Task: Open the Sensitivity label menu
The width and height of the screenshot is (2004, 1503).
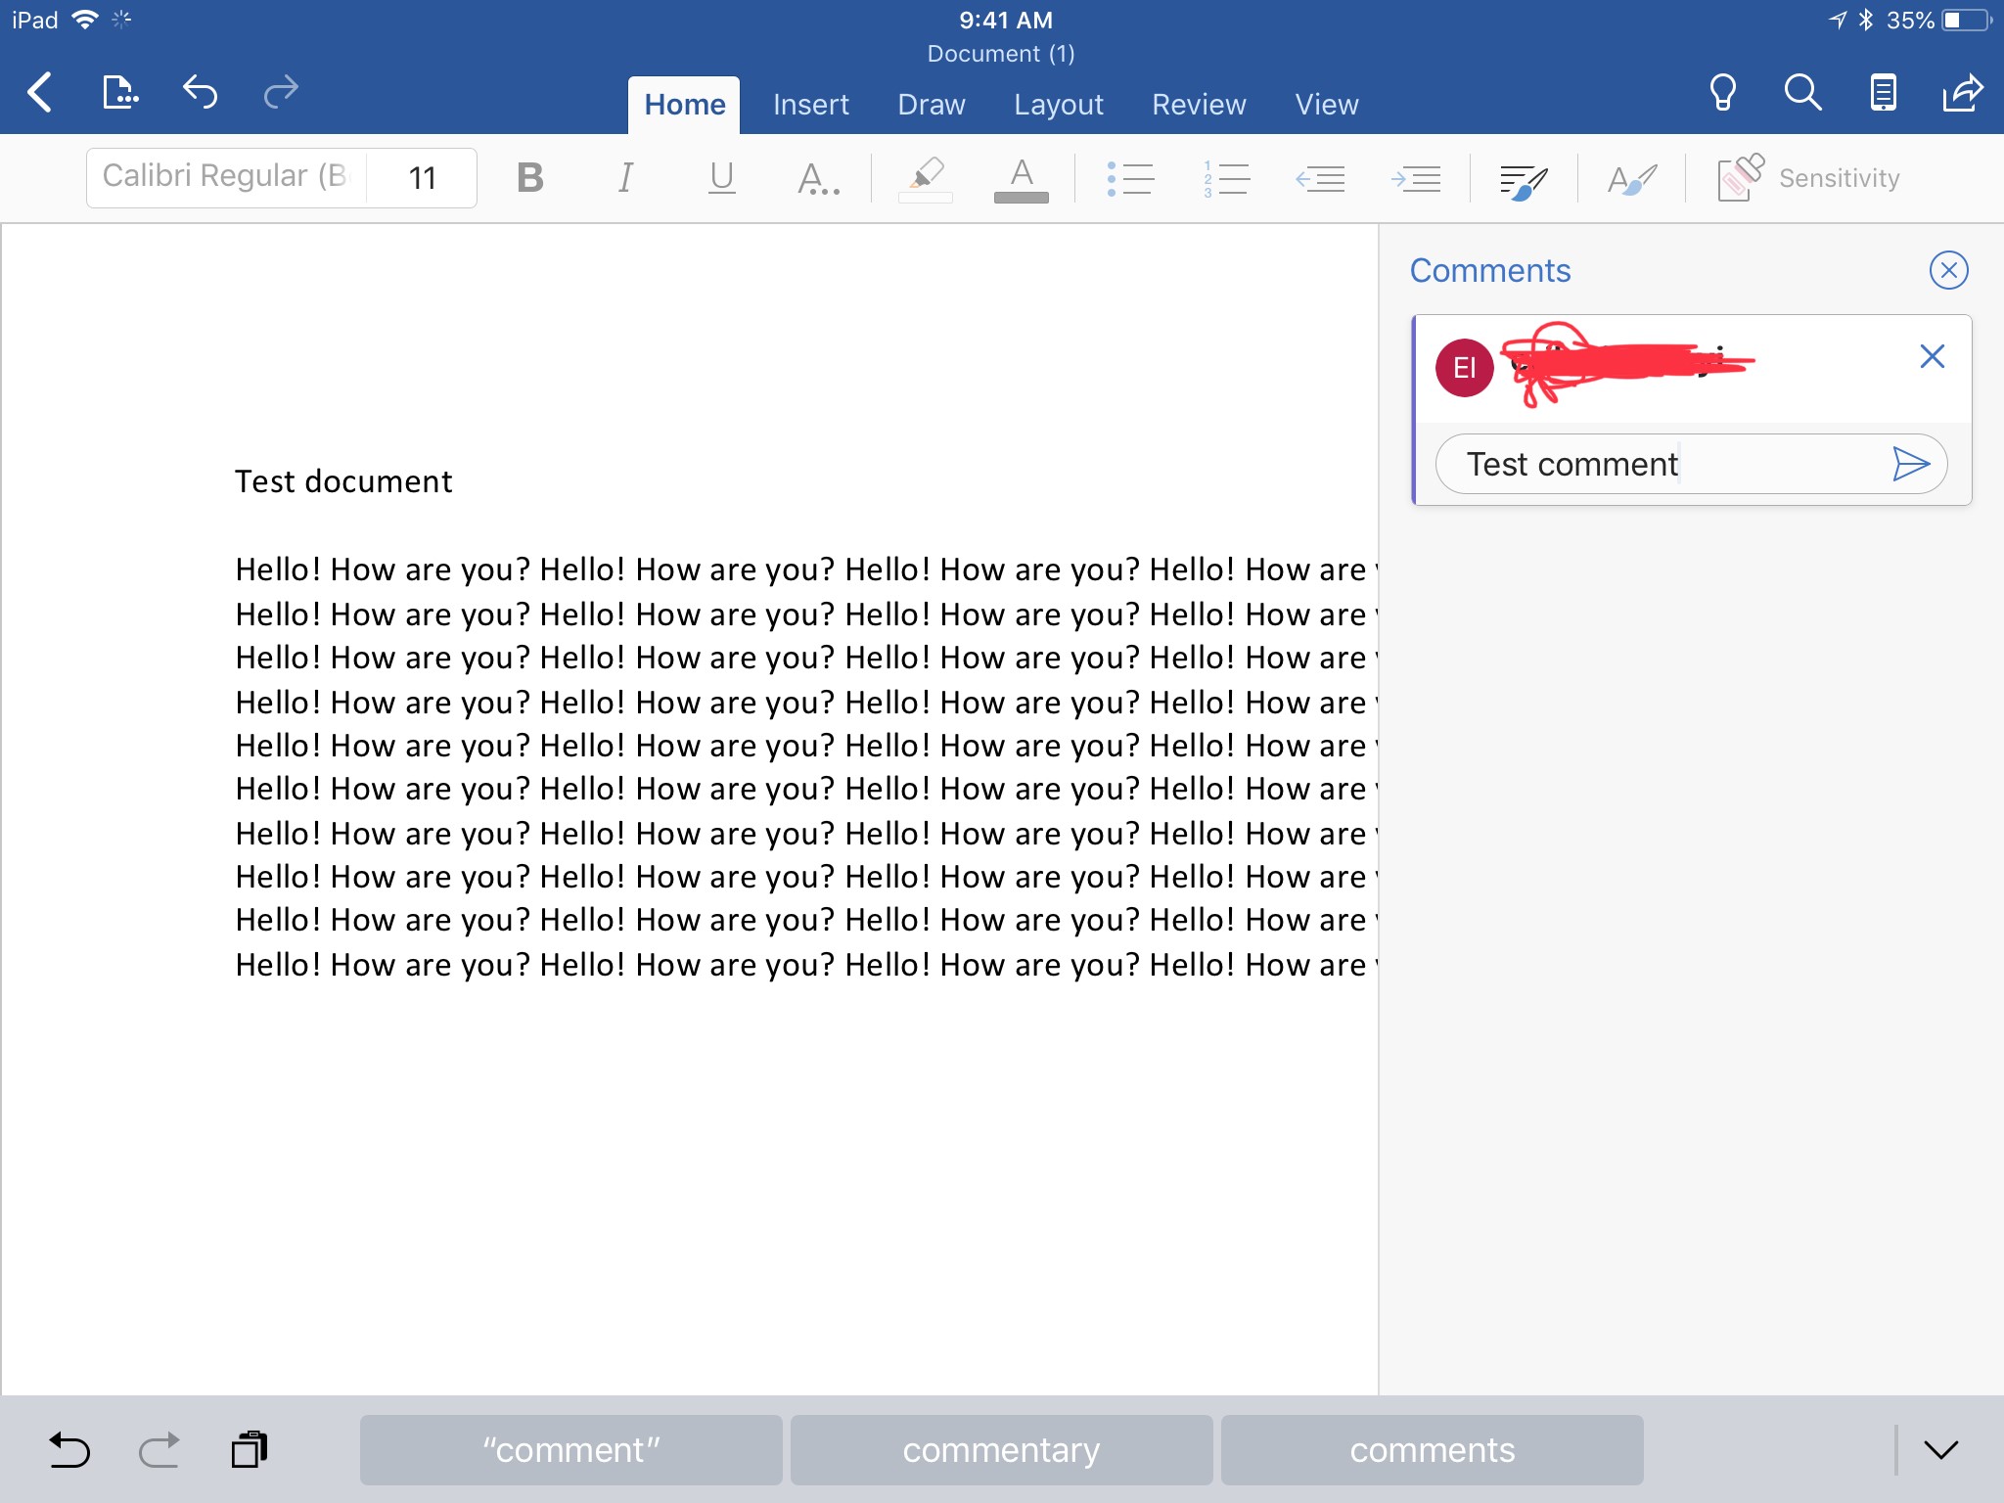Action: pos(1808,178)
